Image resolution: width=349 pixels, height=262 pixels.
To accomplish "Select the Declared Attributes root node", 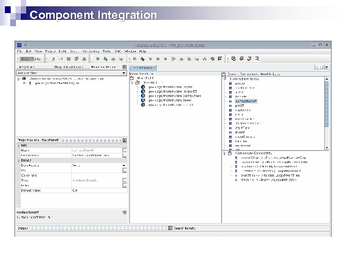I will pyautogui.click(x=244, y=79).
